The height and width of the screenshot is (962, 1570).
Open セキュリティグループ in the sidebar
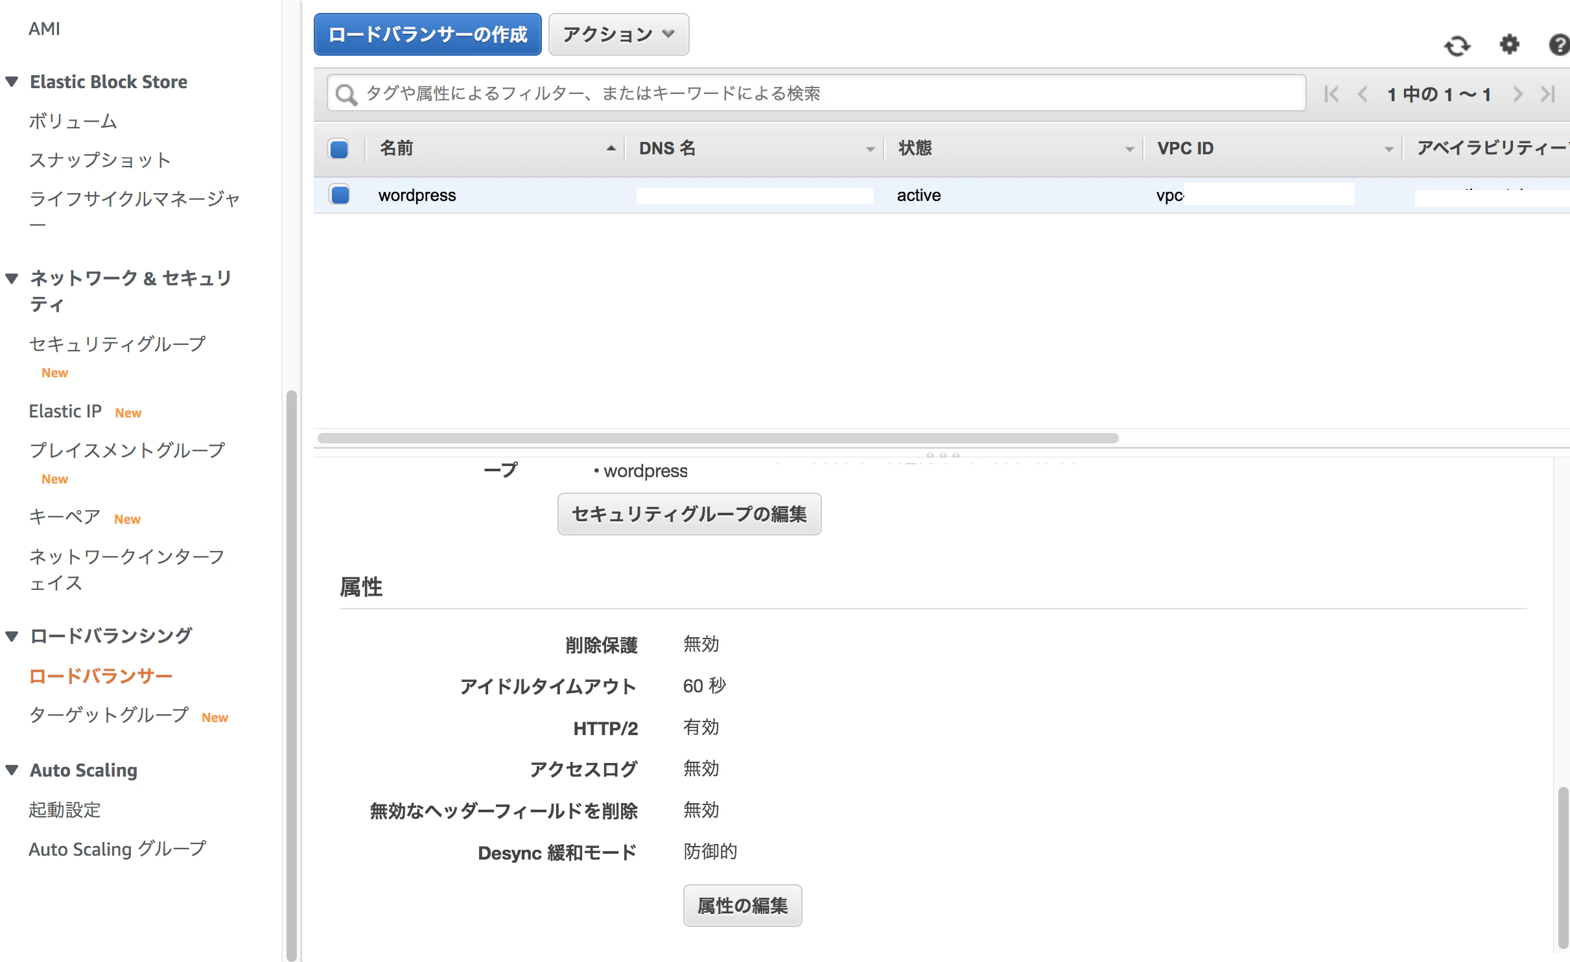[117, 344]
